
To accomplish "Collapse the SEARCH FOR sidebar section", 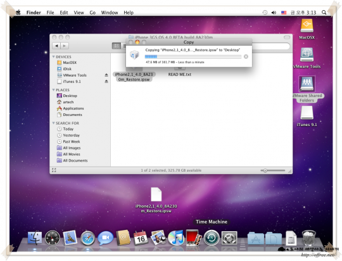I will 53,123.
